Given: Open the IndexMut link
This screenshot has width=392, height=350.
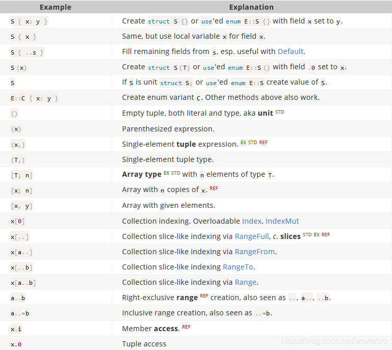Looking at the screenshot, I should (282, 221).
